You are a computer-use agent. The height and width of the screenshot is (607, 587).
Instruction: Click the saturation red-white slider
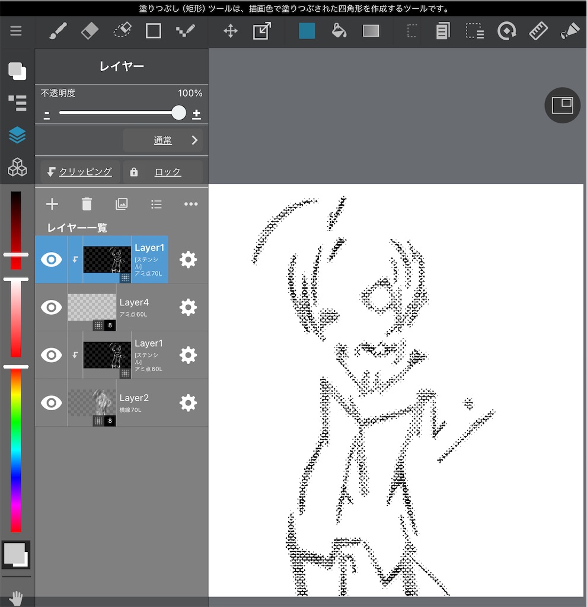16,318
